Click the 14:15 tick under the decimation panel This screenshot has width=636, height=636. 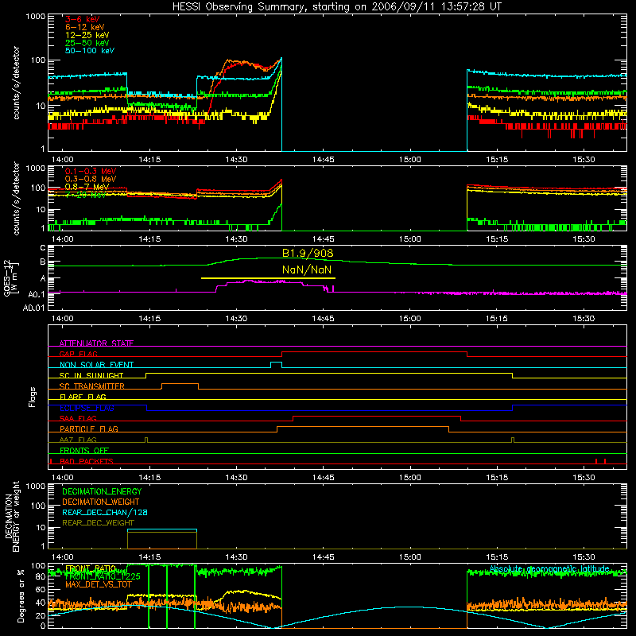pyautogui.click(x=149, y=557)
